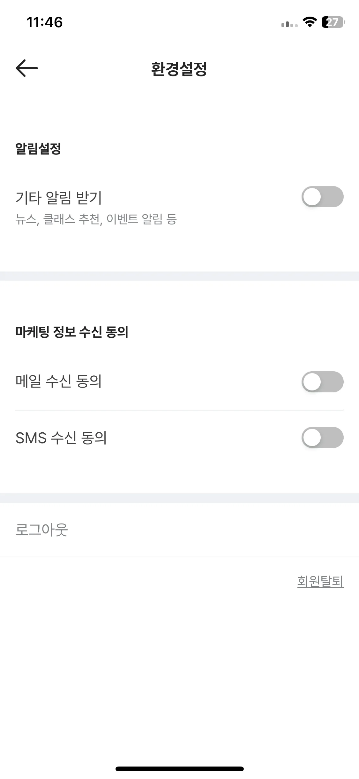Tap the 기타 알림 받기 label

(59, 197)
